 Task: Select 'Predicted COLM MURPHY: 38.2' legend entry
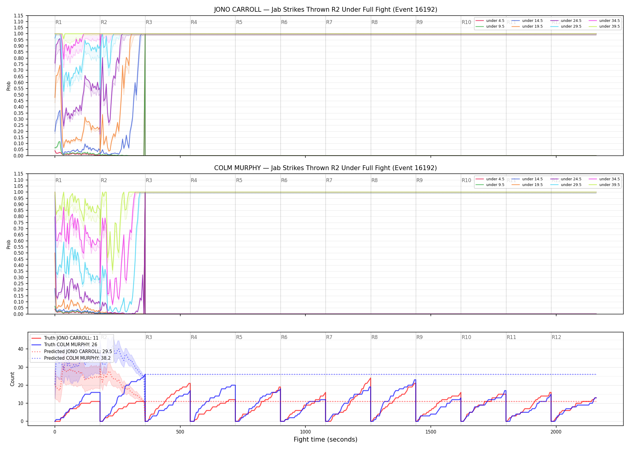71,358
